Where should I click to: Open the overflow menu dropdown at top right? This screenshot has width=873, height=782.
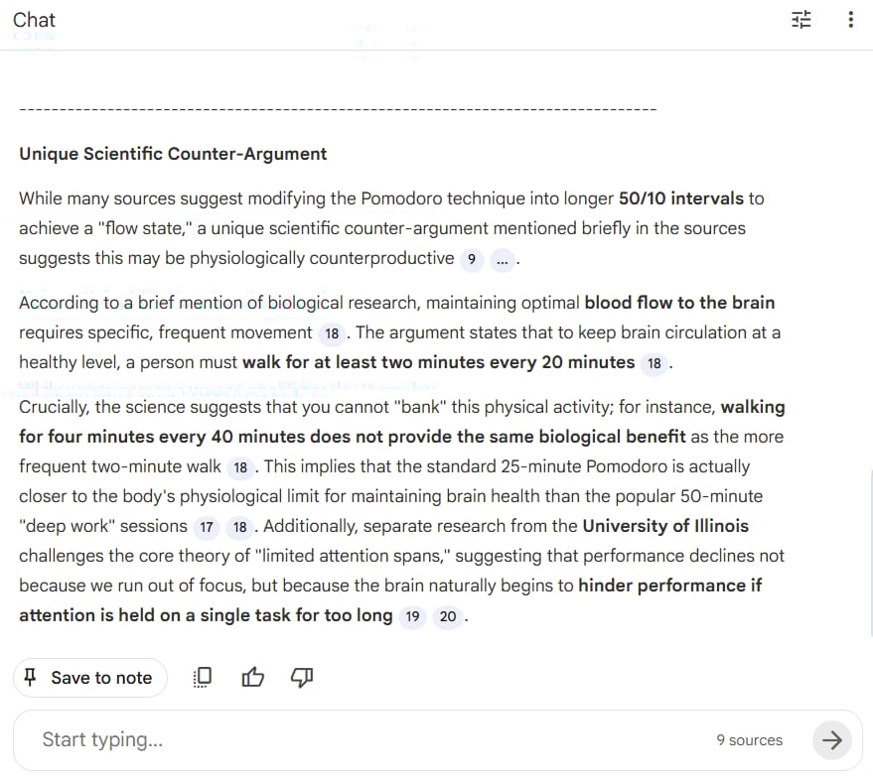coord(851,19)
